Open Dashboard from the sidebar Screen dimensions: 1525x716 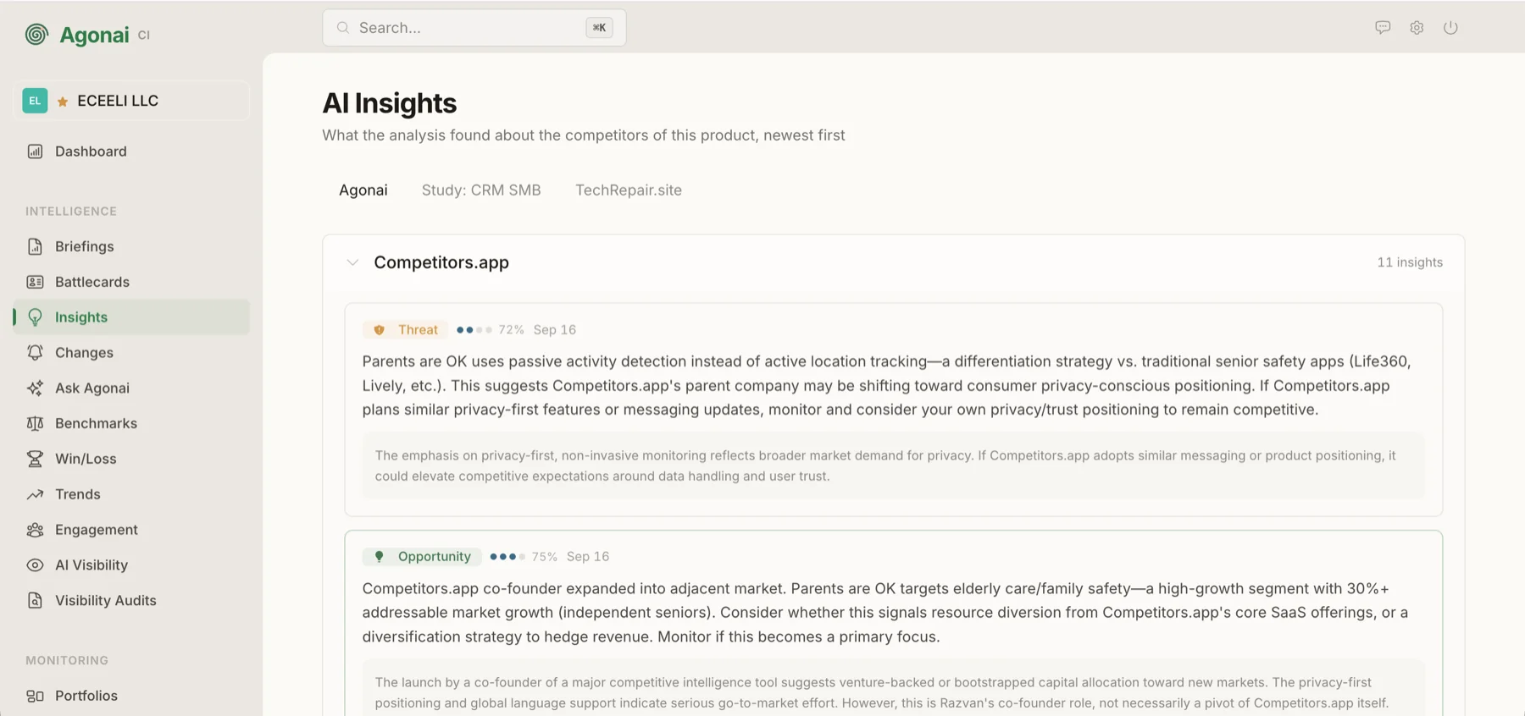click(x=131, y=151)
